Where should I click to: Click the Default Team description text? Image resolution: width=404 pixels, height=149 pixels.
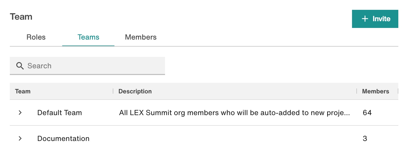(x=235, y=113)
